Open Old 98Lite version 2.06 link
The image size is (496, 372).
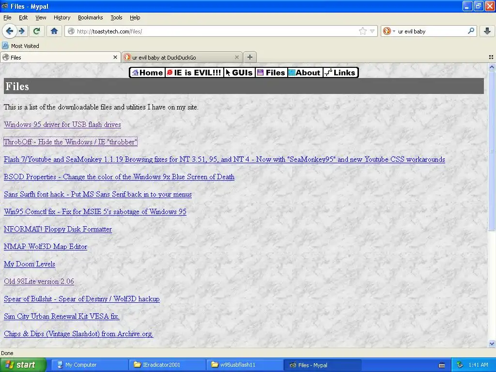coord(39,281)
